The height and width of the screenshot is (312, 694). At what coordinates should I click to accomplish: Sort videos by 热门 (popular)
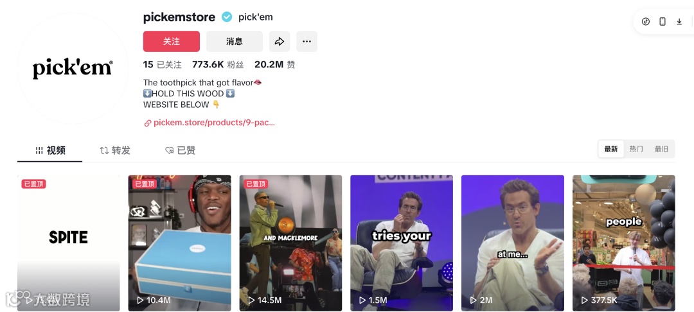click(636, 150)
